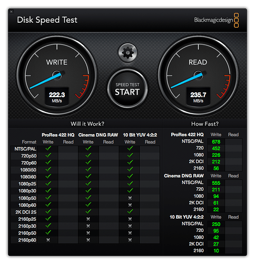The height and width of the screenshot is (264, 255).
Task: Click the 10 Bit YUV 4:2:2 column header in Will it Work
Action: click(140, 135)
